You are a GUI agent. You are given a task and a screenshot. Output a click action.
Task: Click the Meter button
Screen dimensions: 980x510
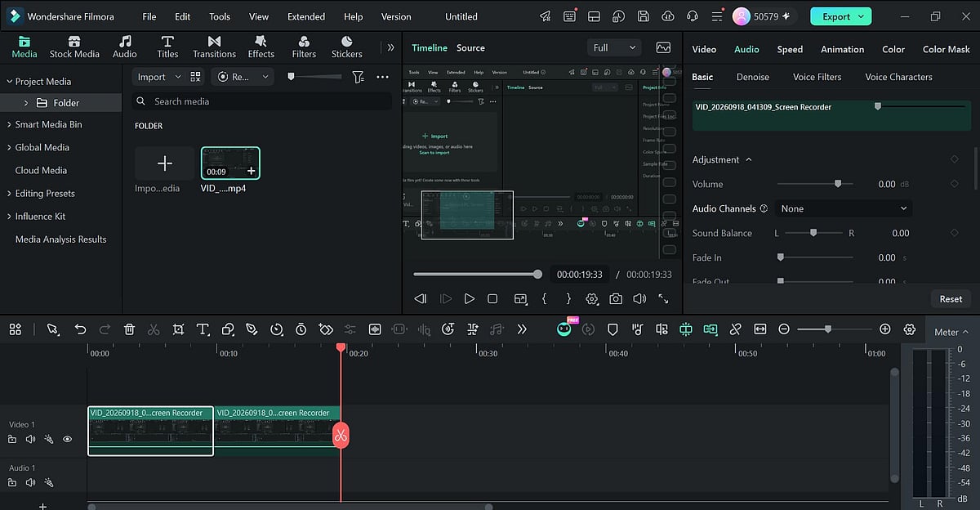pos(951,332)
